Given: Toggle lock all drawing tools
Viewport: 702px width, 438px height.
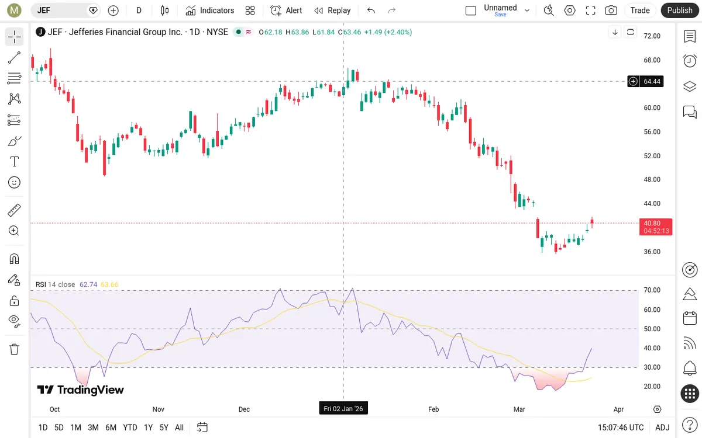Looking at the screenshot, I should pos(15,301).
